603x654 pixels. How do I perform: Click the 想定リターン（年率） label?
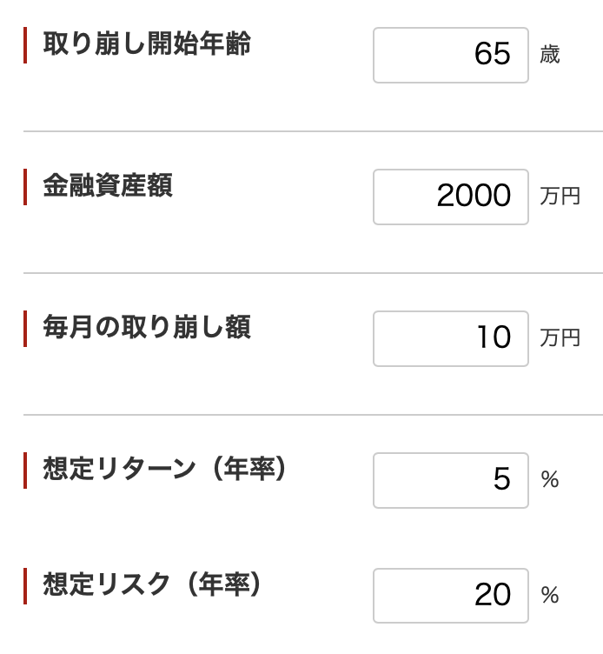[x=164, y=469]
